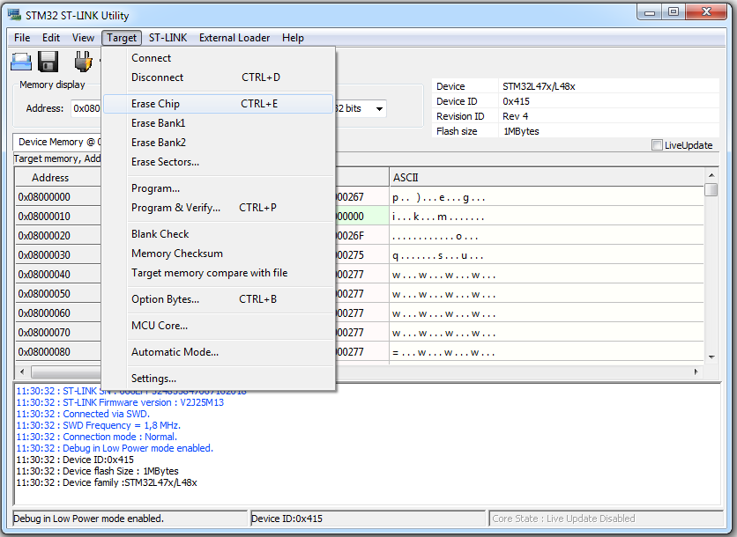The height and width of the screenshot is (537, 737).
Task: Click ASCII cell 'p.. )...e...g...'
Action: tap(547, 197)
